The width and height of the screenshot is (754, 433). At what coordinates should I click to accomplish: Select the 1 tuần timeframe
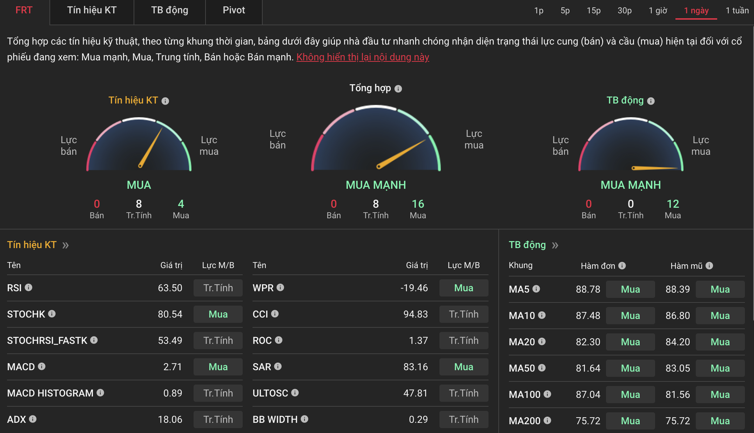(737, 11)
